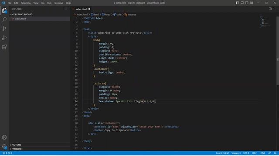The width and height of the screenshot is (279, 156).
Task: Open the Extensions view
Action: pyautogui.click(x=4, y=47)
